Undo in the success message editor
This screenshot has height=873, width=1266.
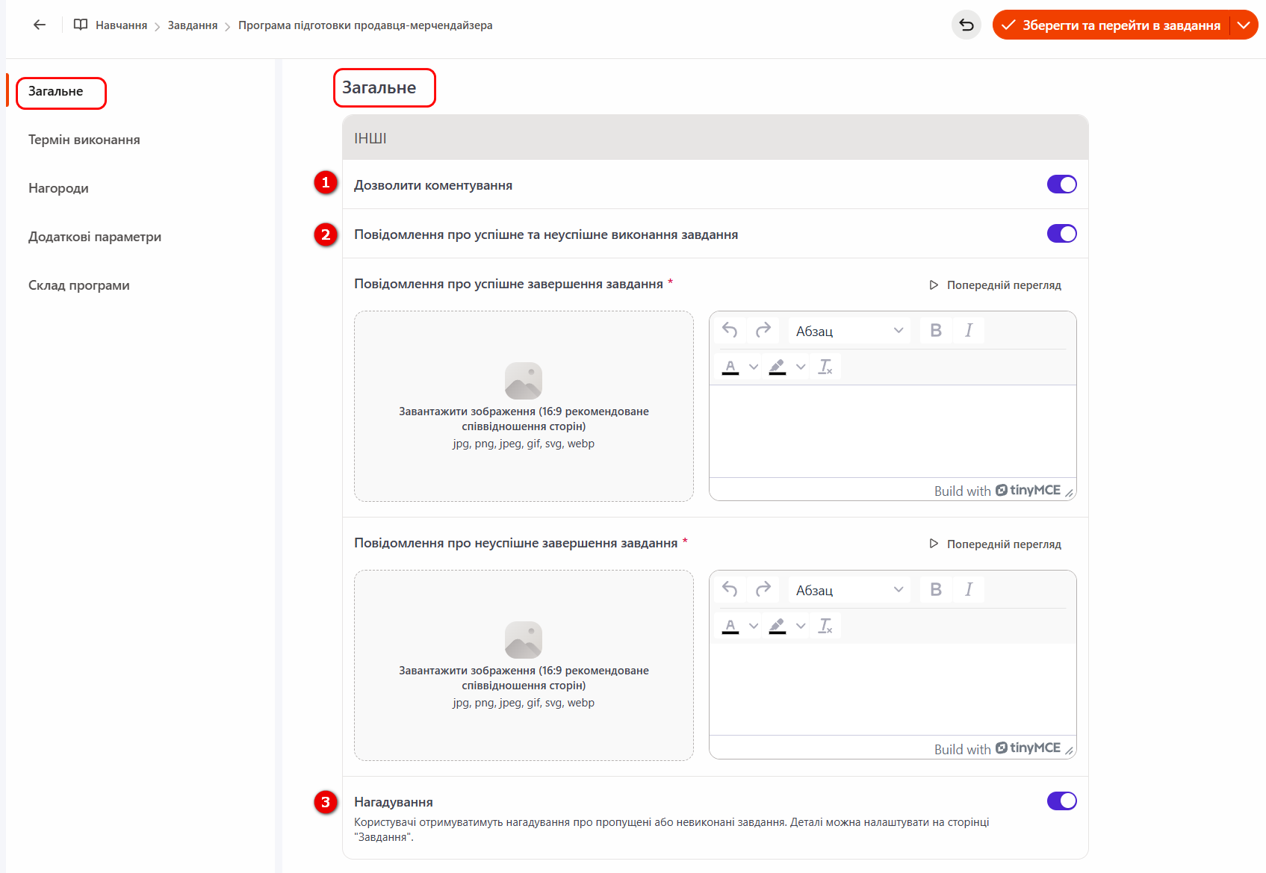click(730, 330)
